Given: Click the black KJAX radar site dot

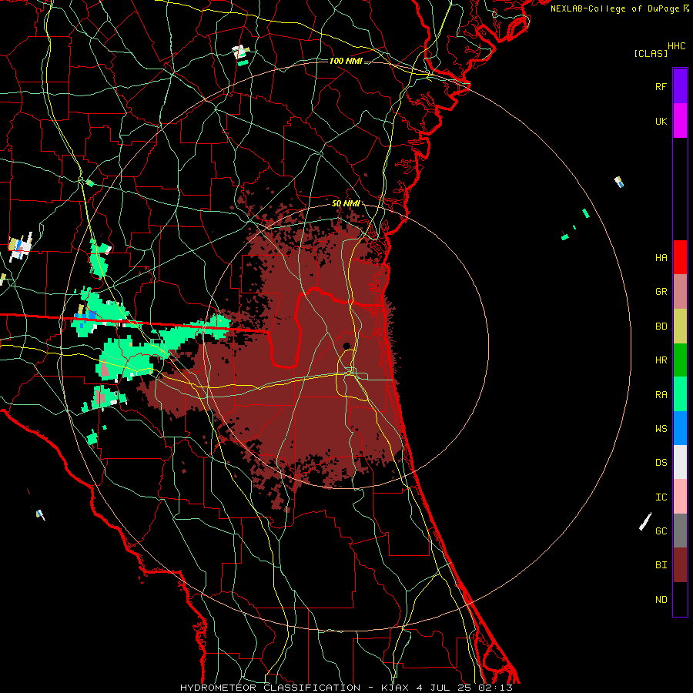Looking at the screenshot, I should point(346,346).
